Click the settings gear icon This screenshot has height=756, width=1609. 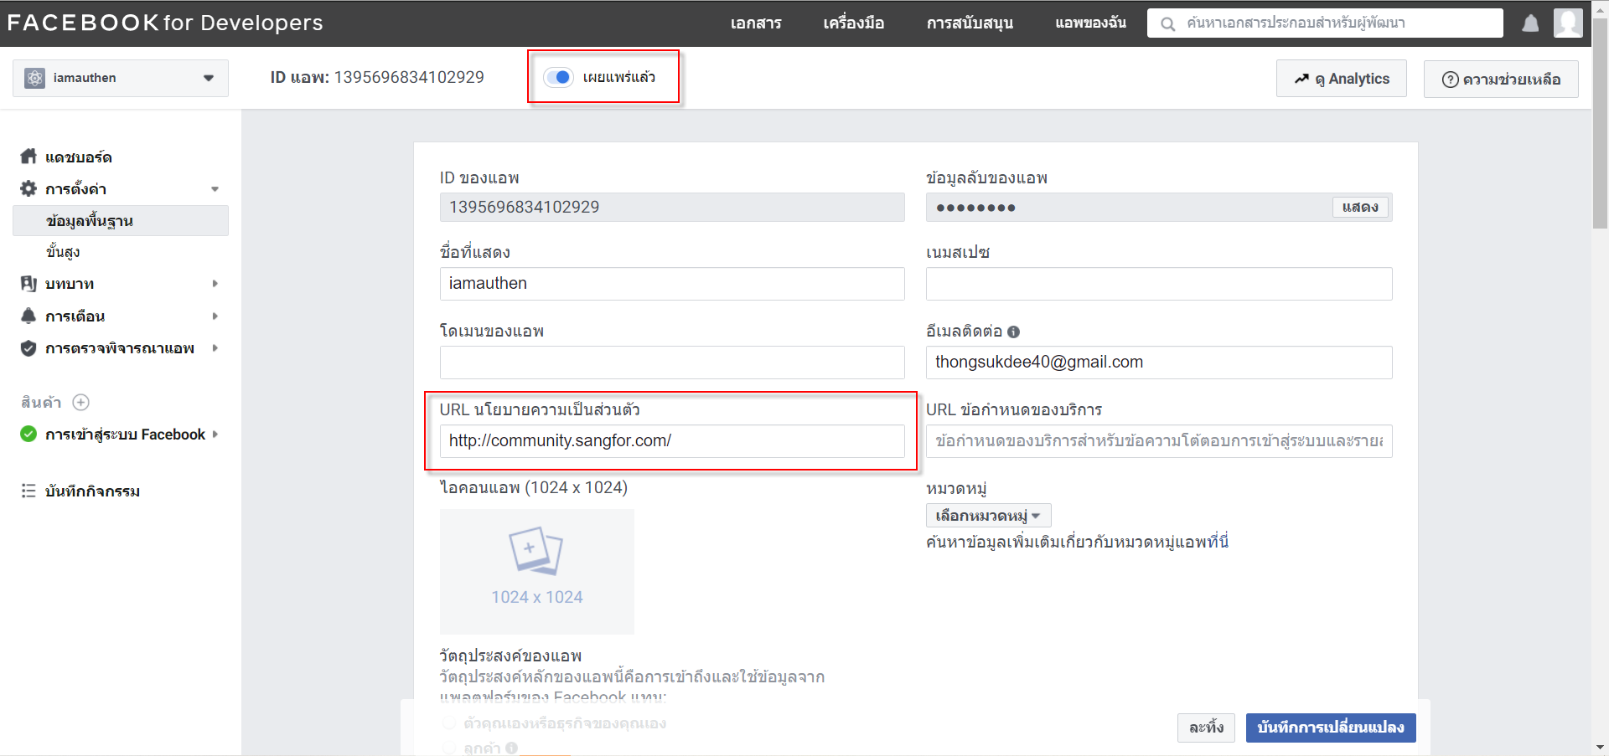[28, 188]
